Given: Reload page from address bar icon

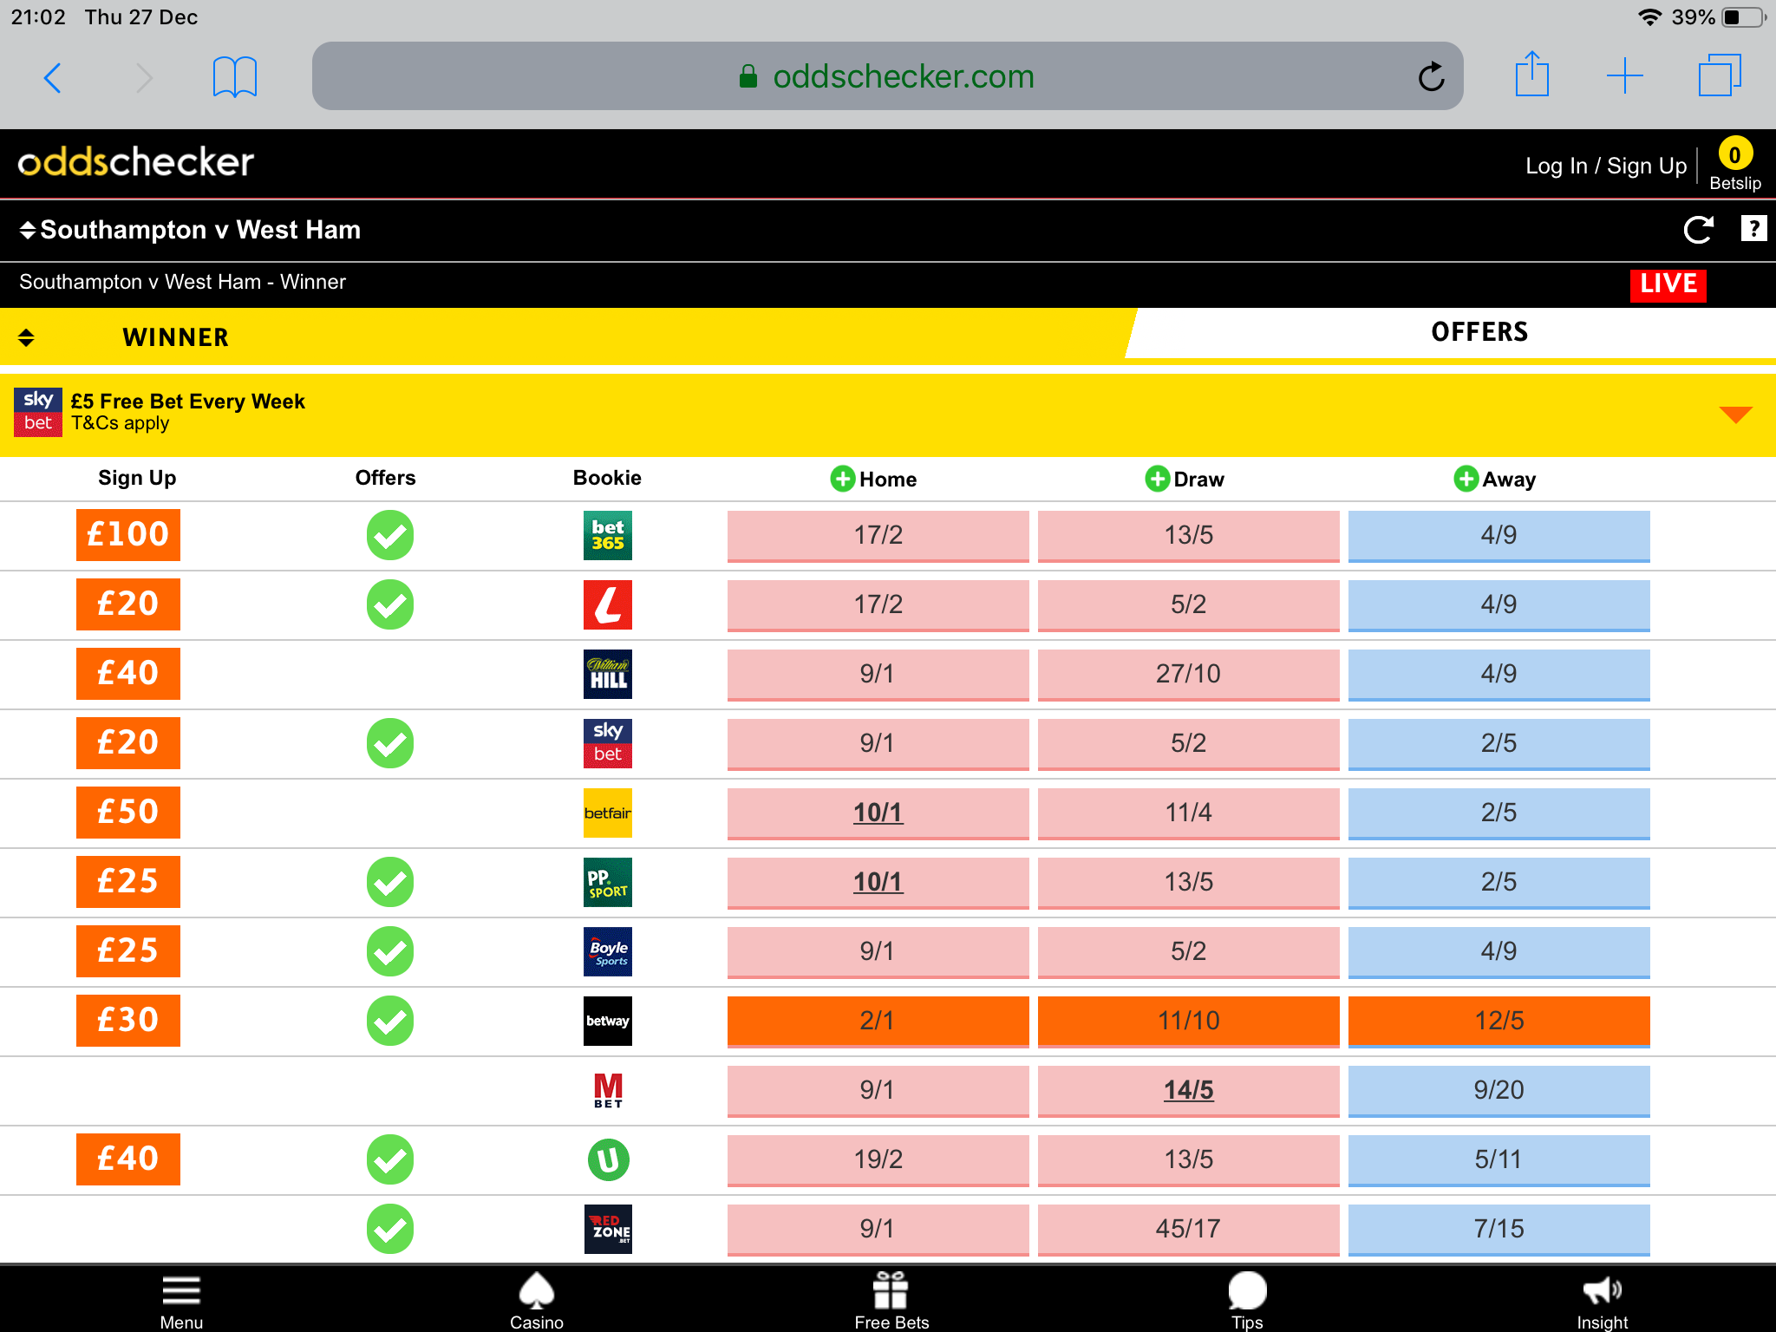Looking at the screenshot, I should point(1431,77).
